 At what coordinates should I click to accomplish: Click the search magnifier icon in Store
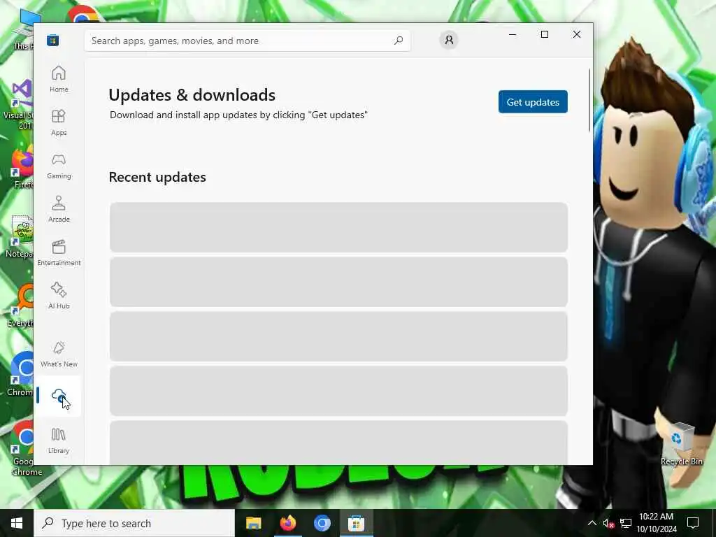[398, 41]
